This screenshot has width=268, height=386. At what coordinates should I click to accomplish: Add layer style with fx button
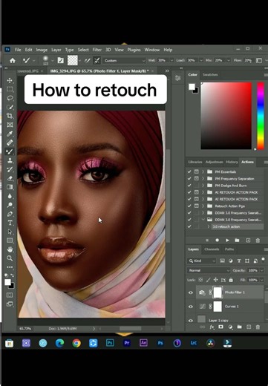(212, 327)
